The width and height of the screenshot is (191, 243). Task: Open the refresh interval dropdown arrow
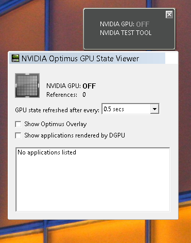pyautogui.click(x=154, y=109)
